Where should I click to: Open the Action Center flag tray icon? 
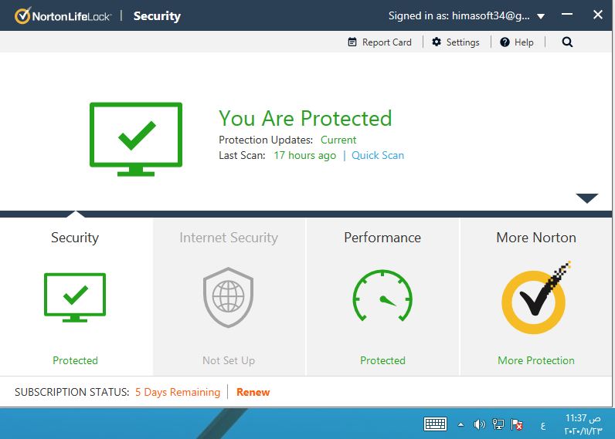517,424
